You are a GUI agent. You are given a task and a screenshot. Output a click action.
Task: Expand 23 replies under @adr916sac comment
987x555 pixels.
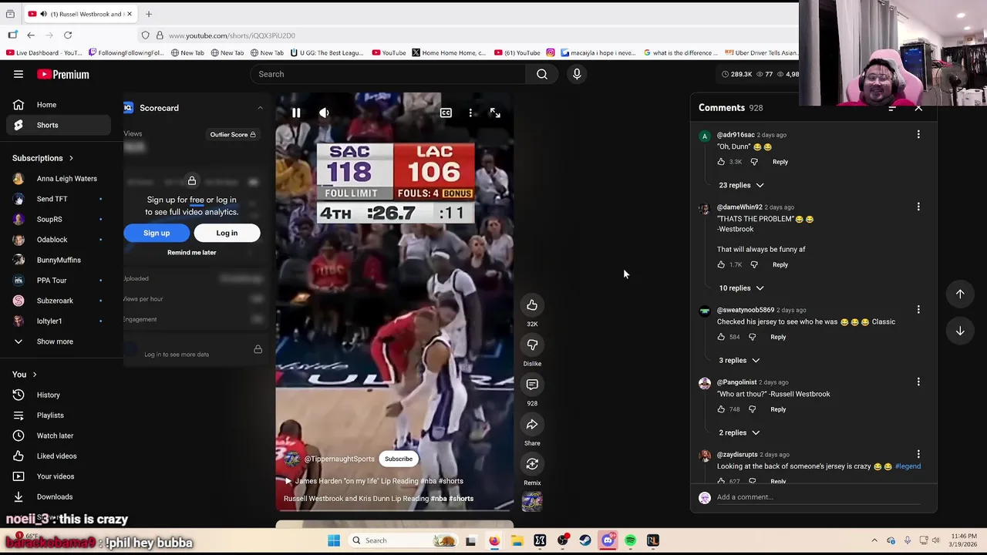coord(741,185)
